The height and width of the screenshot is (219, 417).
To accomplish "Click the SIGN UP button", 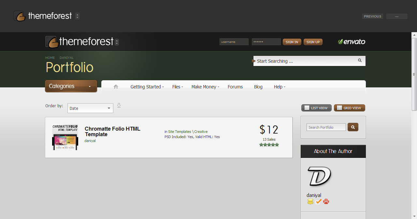I will (x=313, y=42).
